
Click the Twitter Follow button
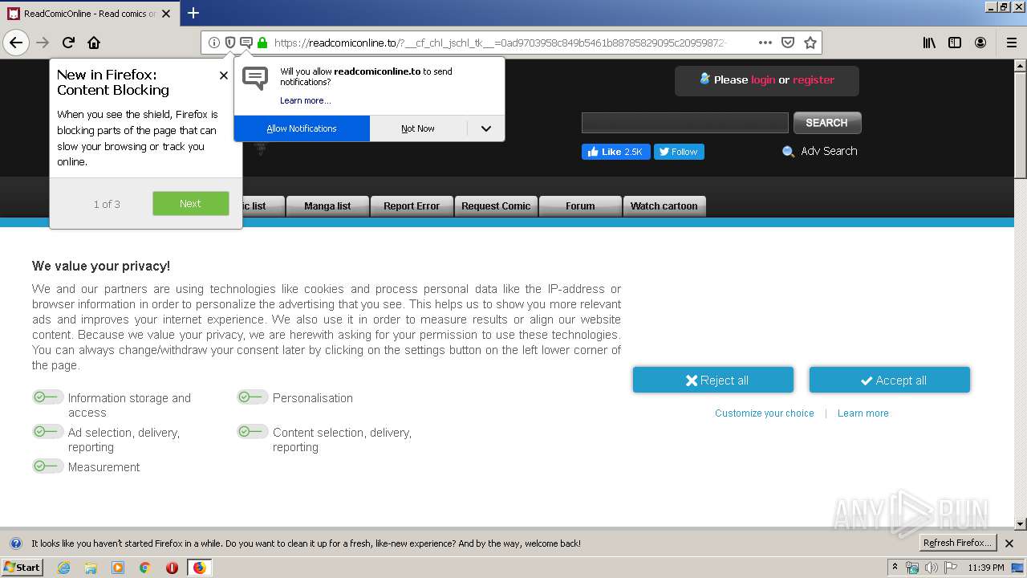pyautogui.click(x=679, y=152)
